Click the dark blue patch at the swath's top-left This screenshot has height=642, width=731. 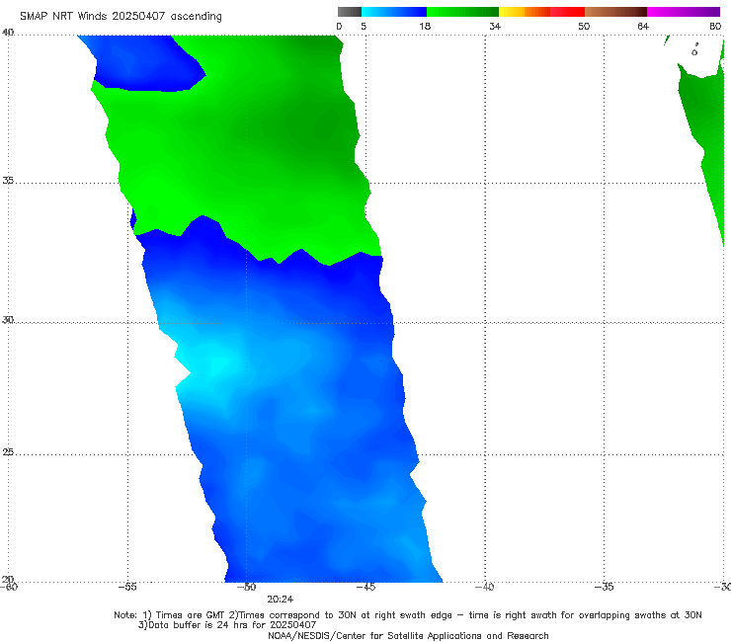click(x=144, y=63)
